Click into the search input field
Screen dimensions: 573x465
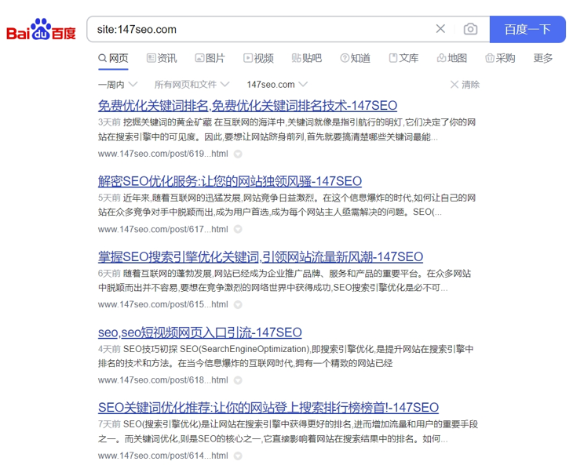(x=259, y=29)
